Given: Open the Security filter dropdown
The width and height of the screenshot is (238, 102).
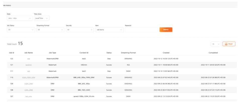Looking at the screenshot, I should (x=80, y=30).
